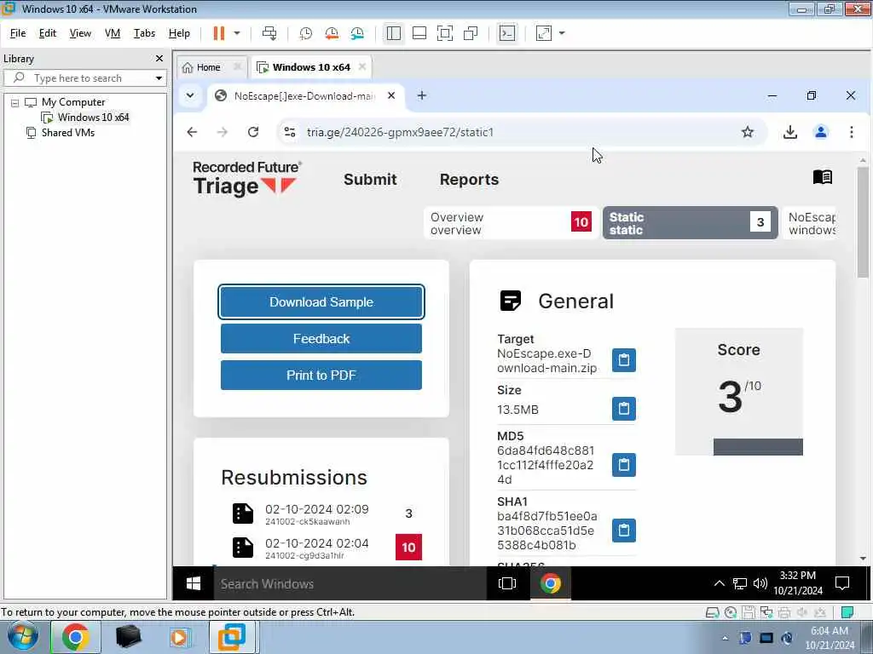The width and height of the screenshot is (873, 654).
Task: Select the Static report tab
Action: (690, 223)
